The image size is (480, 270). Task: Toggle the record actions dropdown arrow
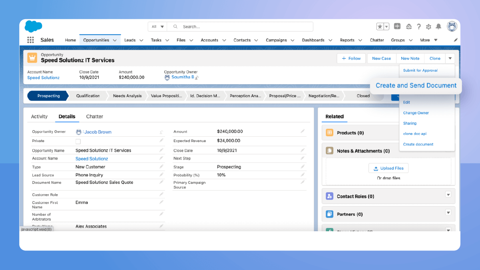[450, 58]
